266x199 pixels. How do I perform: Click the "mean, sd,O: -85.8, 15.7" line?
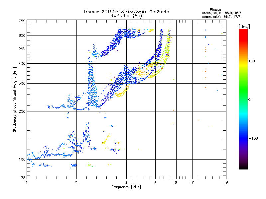(221, 13)
